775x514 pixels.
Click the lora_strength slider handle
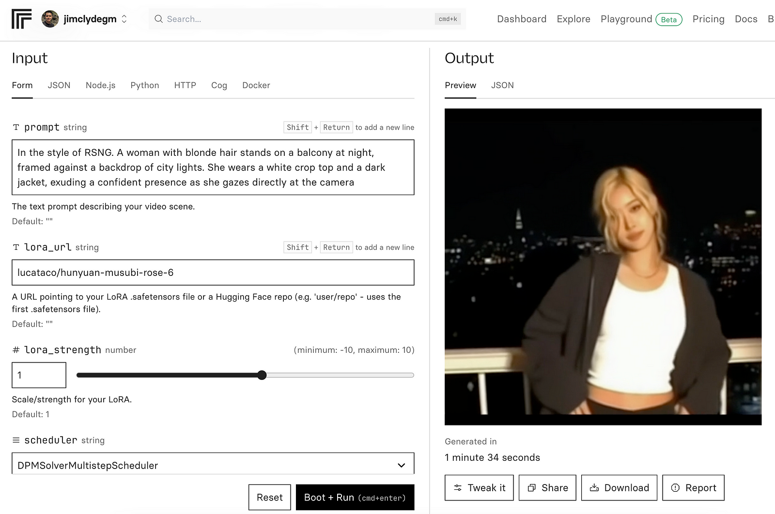click(262, 375)
